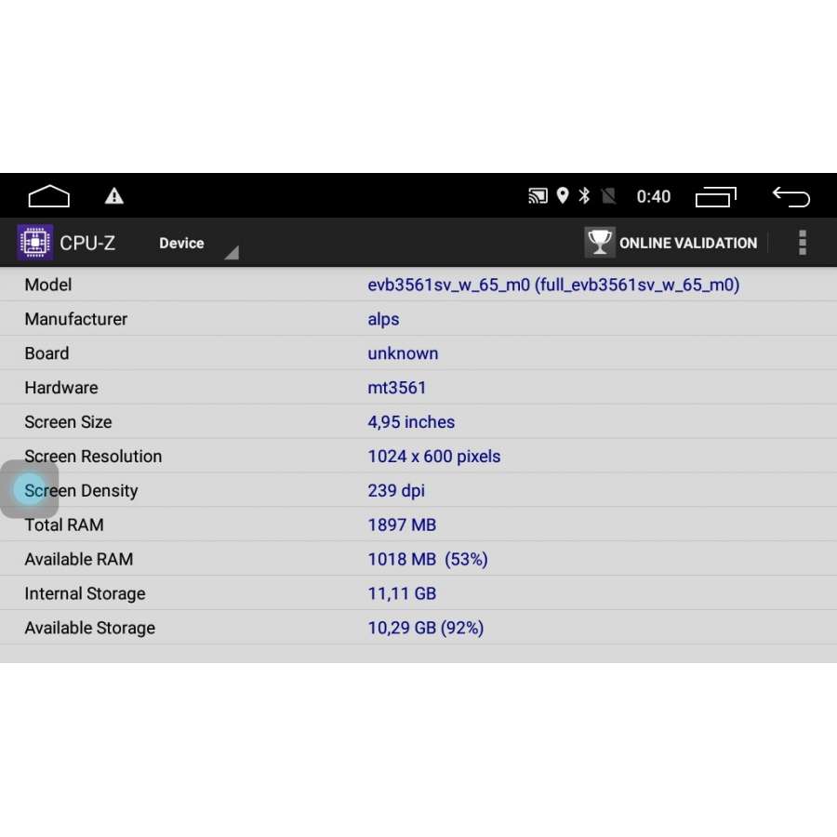Tap the Online Validation trophy icon

(x=600, y=243)
